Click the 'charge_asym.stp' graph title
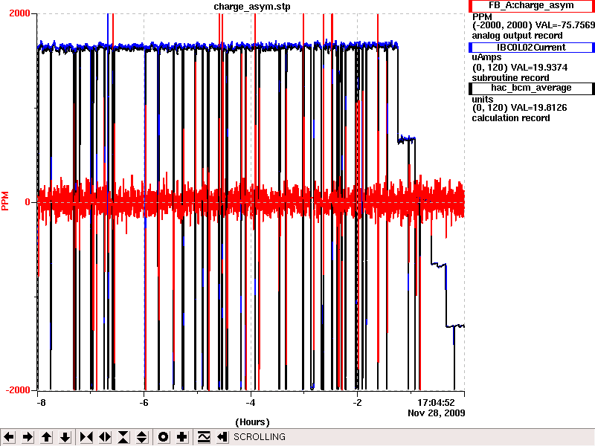 pos(252,7)
